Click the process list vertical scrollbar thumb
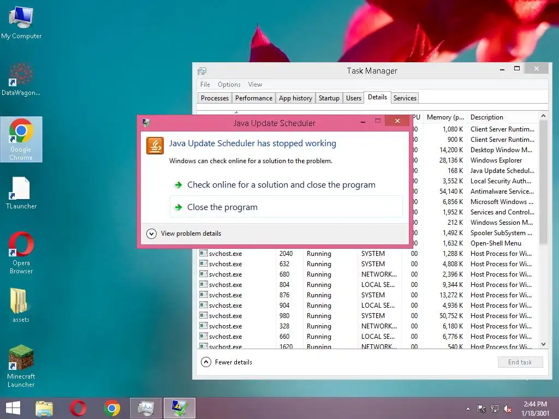559x419 pixels. [x=543, y=182]
